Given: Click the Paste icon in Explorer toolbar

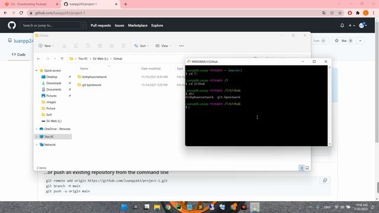Looking at the screenshot, I should point(88,46).
